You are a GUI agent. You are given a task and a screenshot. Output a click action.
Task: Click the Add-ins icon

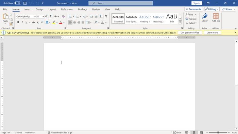216,18
